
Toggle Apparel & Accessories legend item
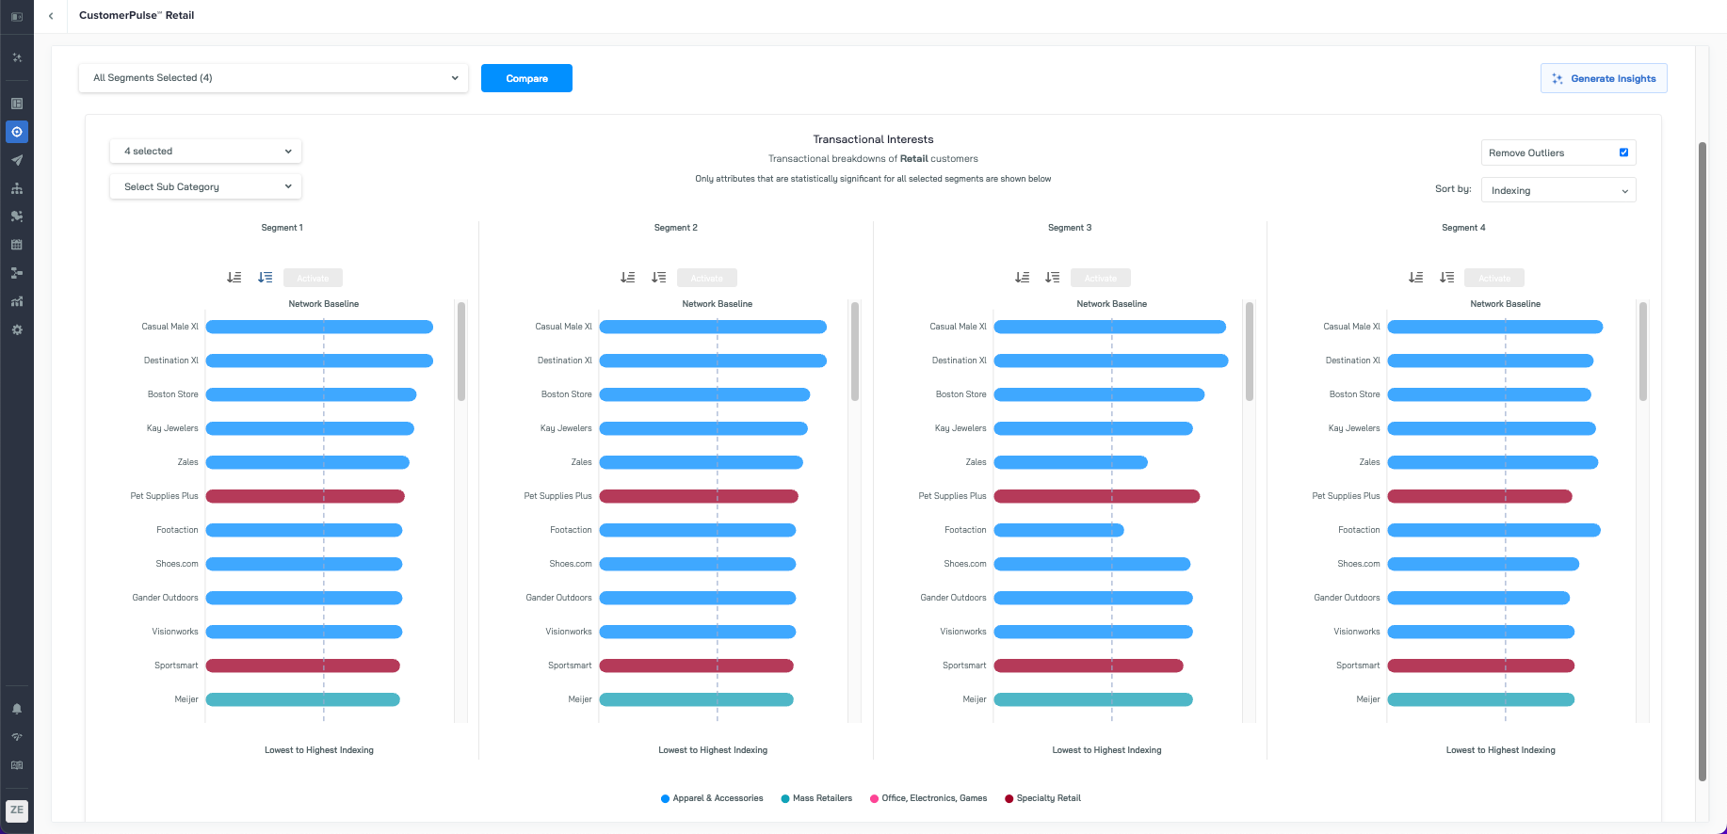(x=712, y=798)
